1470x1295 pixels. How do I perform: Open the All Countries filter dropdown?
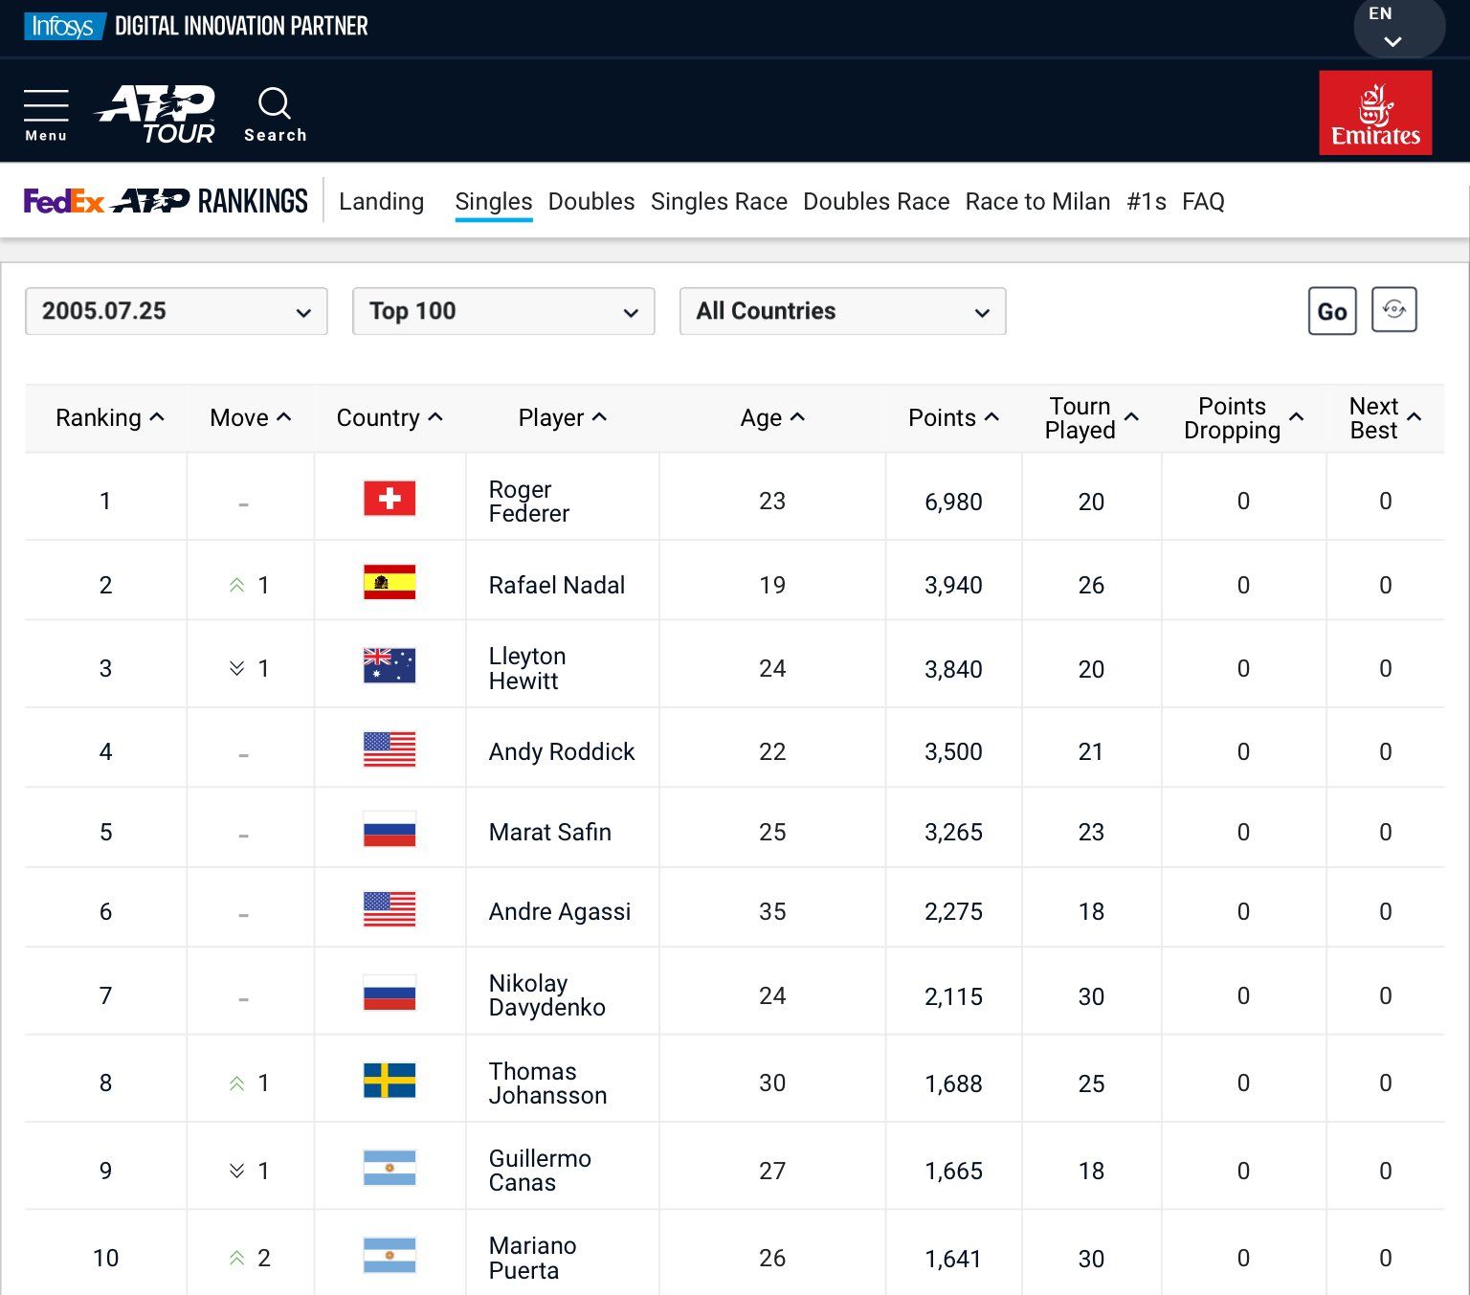842,311
